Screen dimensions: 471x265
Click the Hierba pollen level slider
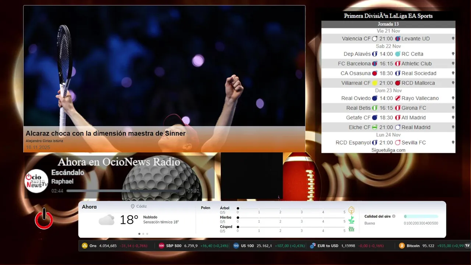click(x=291, y=218)
